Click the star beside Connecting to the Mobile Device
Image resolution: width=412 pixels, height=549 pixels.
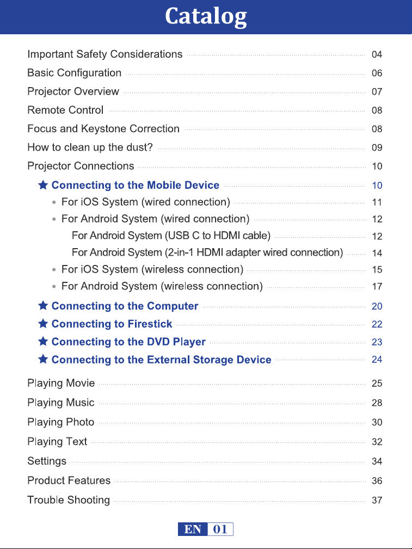click(x=43, y=184)
